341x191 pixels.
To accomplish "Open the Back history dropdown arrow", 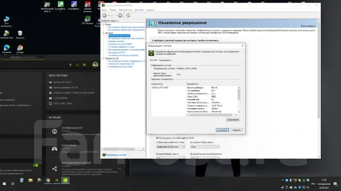I will (116, 15).
